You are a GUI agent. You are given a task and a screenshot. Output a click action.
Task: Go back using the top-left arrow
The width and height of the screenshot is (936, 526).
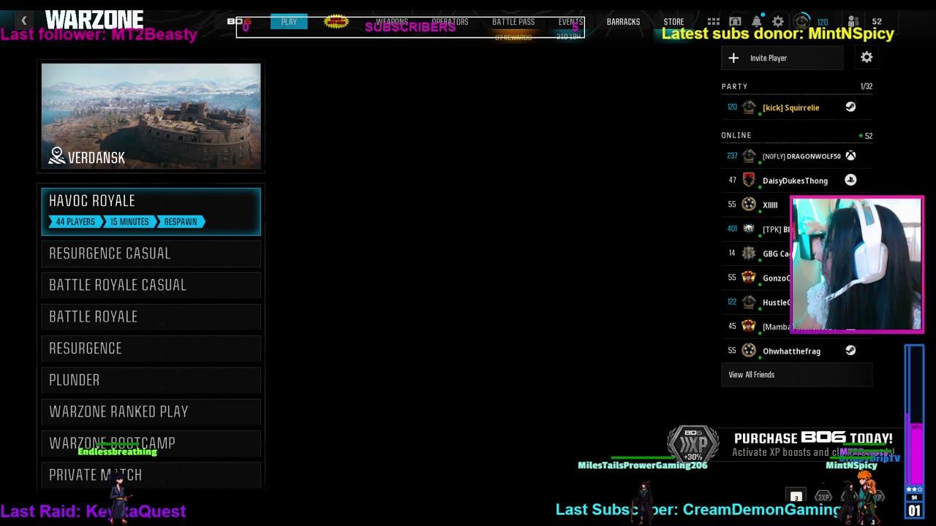(23, 21)
